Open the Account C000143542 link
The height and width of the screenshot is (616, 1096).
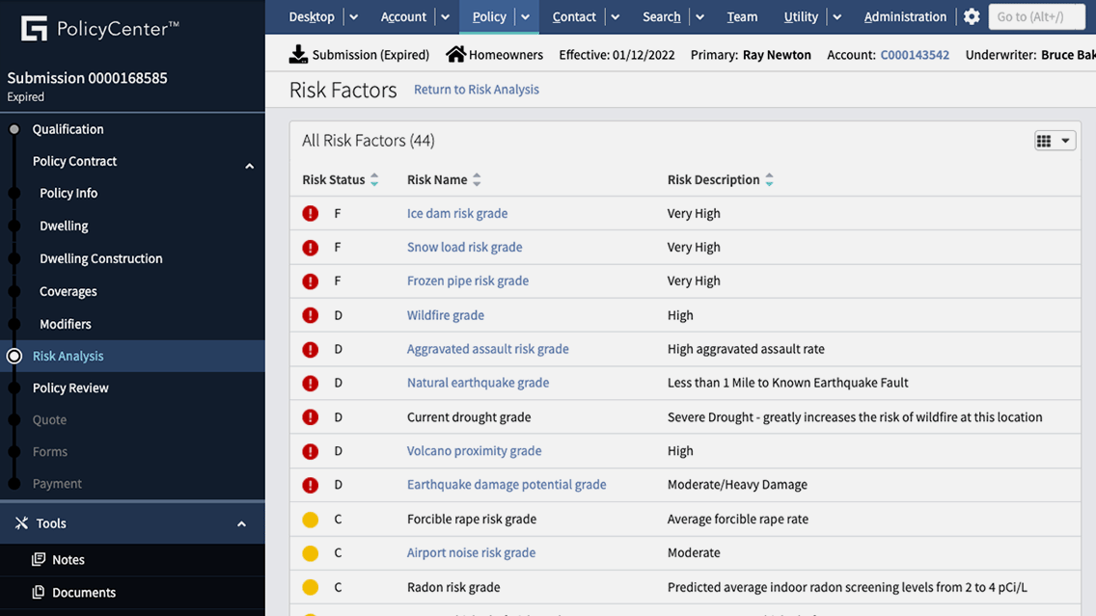pyautogui.click(x=913, y=55)
